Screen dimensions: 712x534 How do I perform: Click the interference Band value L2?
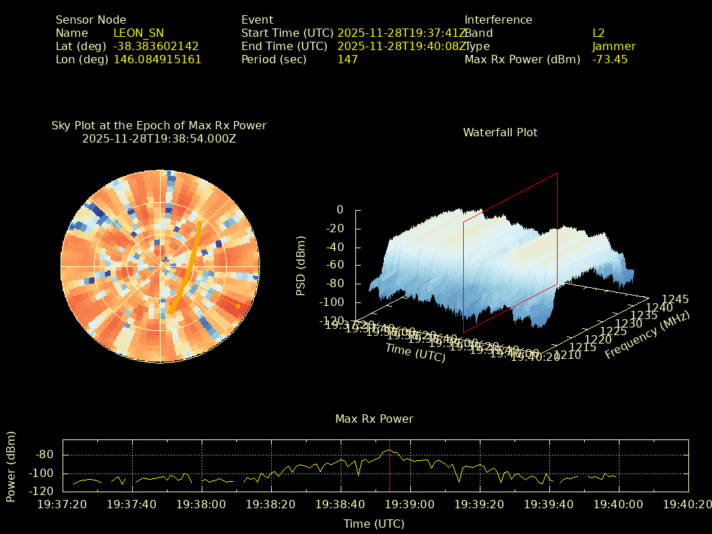click(x=598, y=33)
